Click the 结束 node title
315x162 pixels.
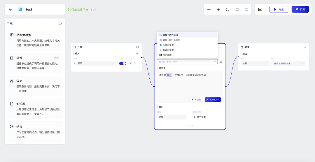[x=247, y=47]
